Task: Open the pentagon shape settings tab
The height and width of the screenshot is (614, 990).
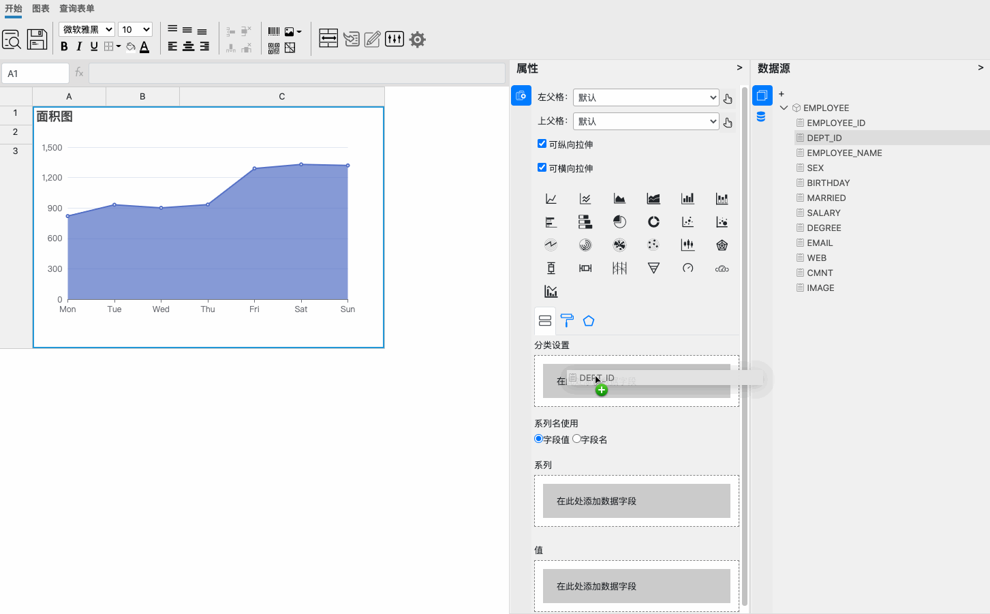Action: pyautogui.click(x=589, y=320)
